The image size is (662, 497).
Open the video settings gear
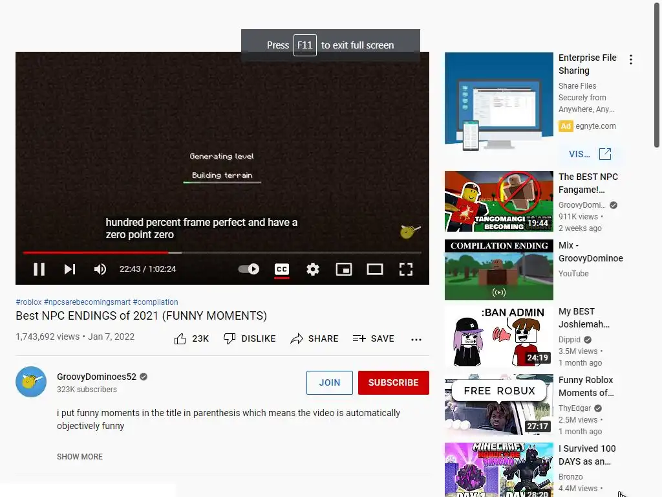313,269
